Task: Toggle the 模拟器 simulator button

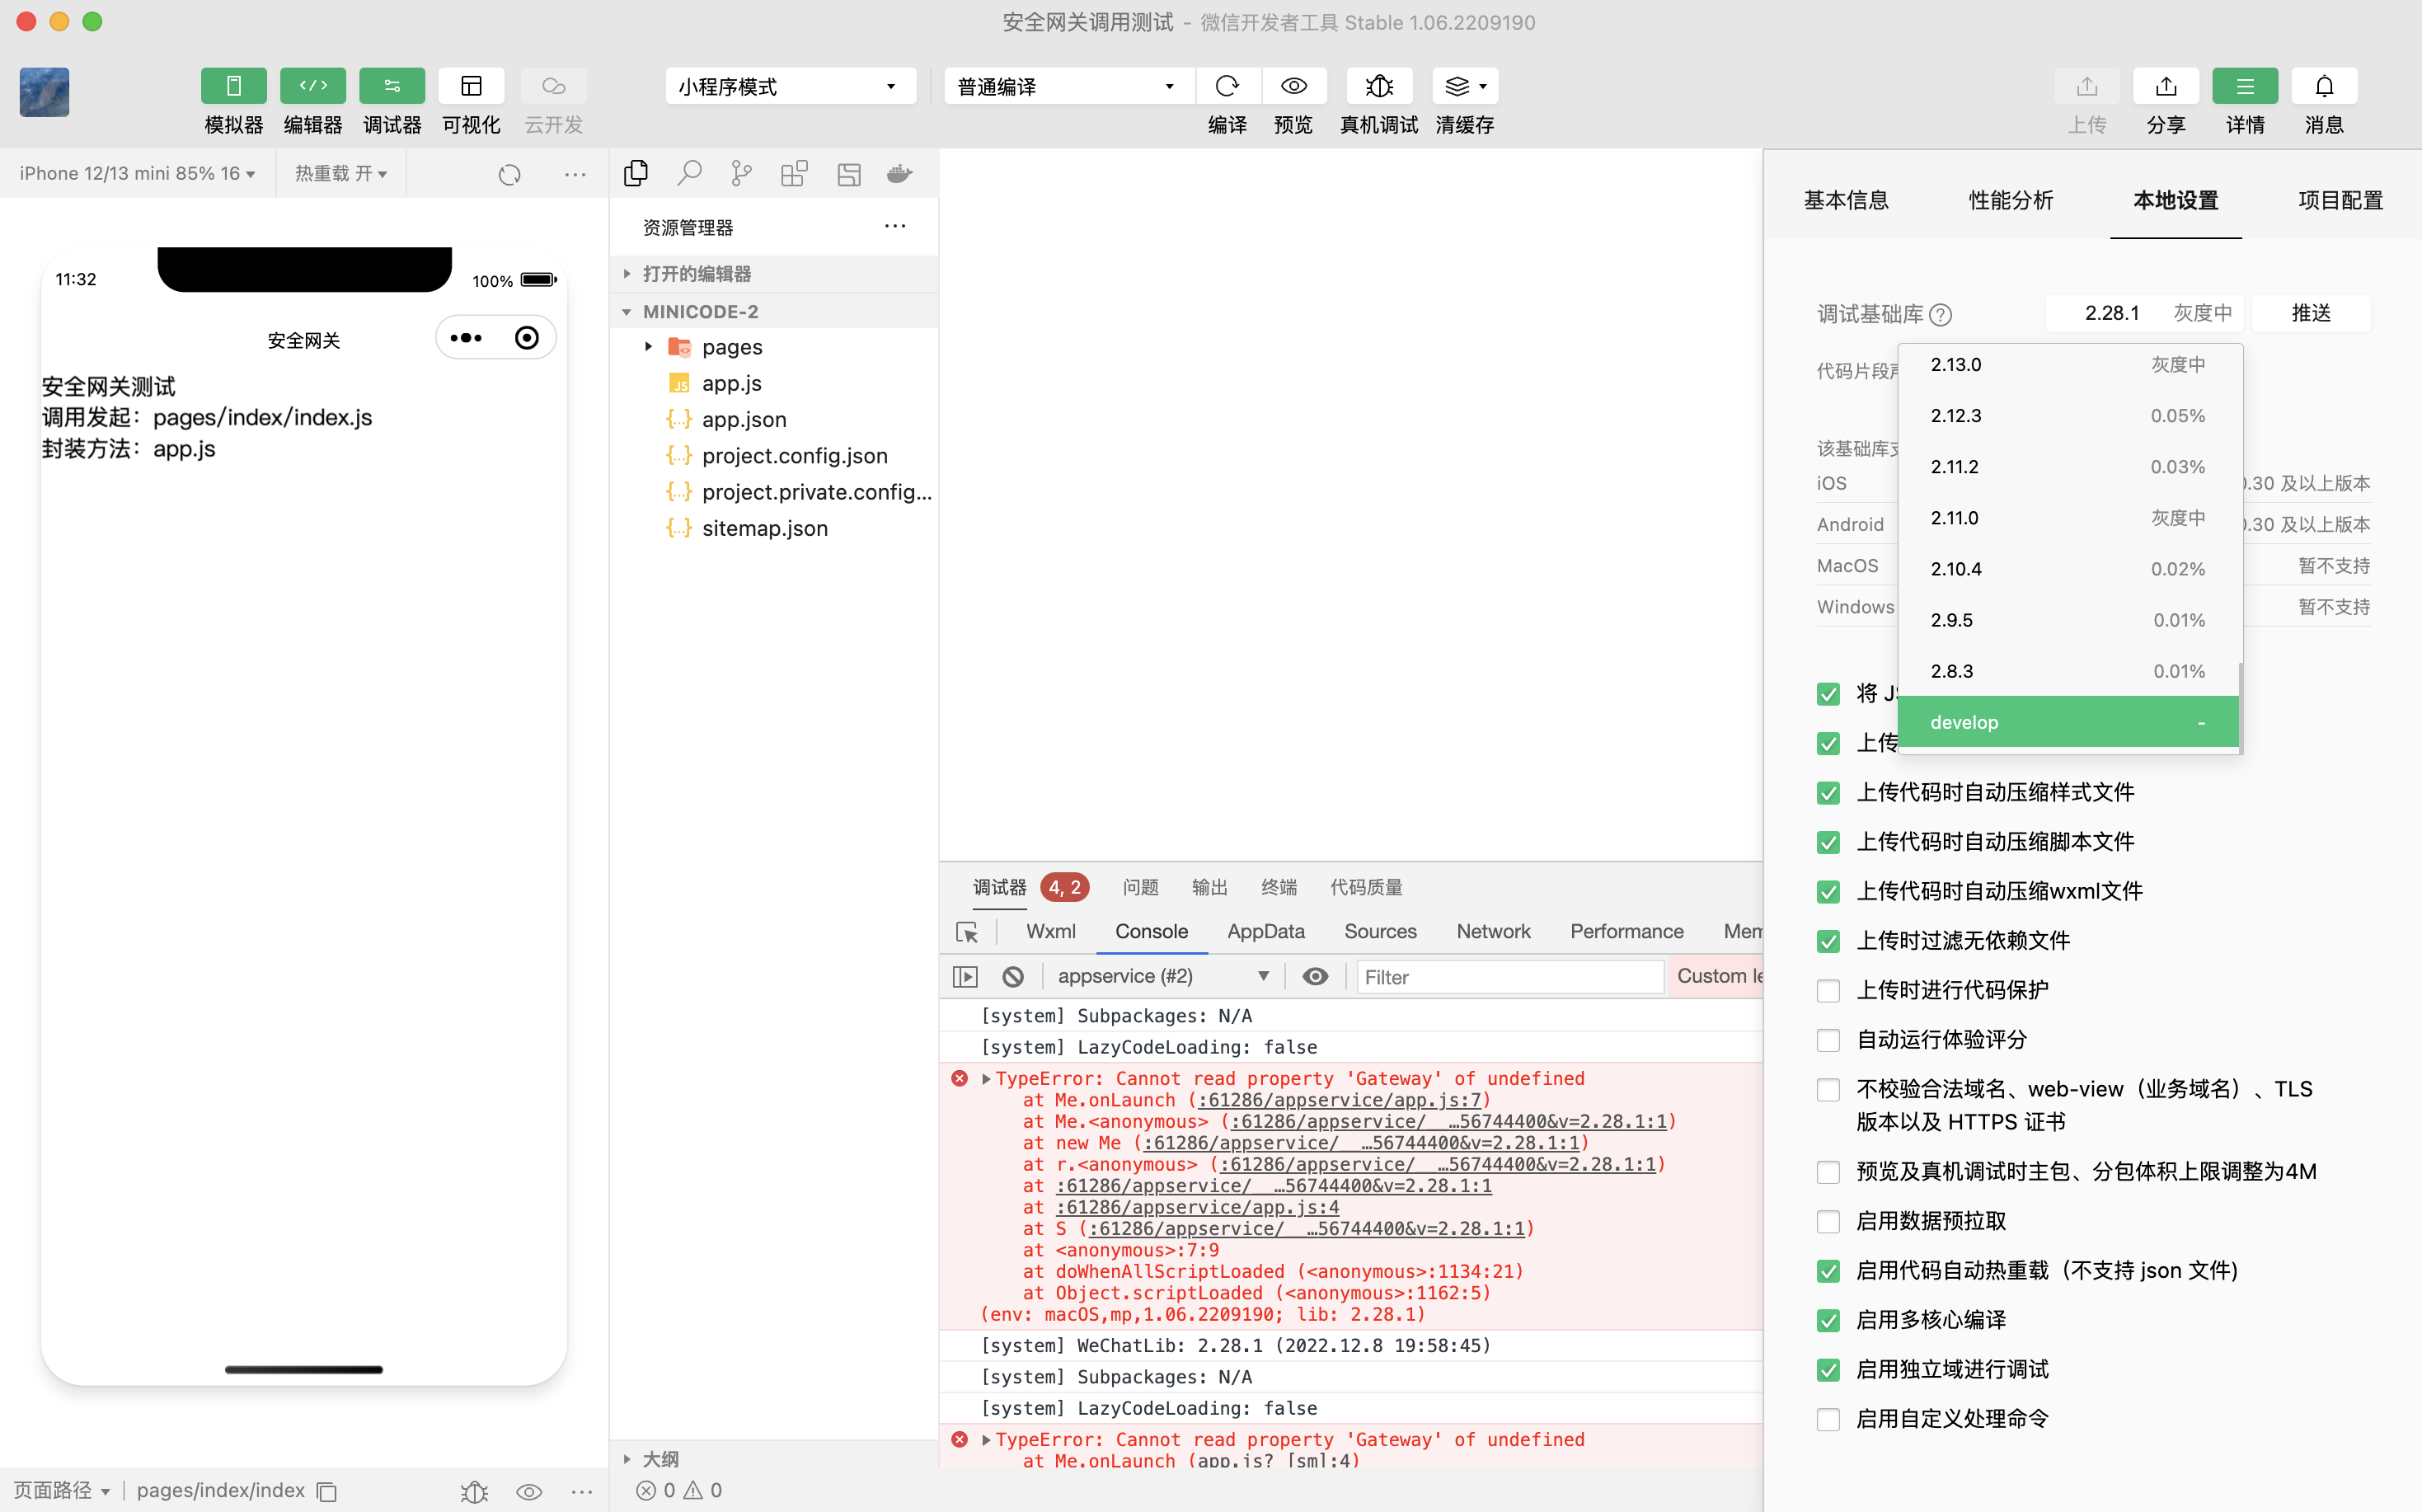Action: [233, 86]
